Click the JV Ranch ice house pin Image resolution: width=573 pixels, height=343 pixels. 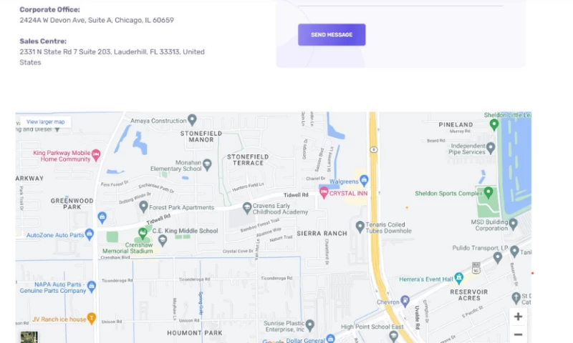(x=92, y=318)
